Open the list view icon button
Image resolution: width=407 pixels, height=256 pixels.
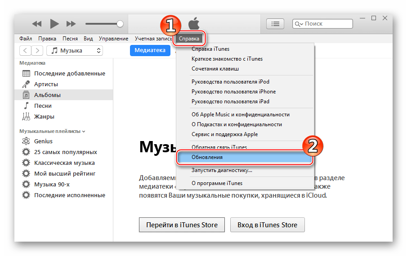coord(275,24)
